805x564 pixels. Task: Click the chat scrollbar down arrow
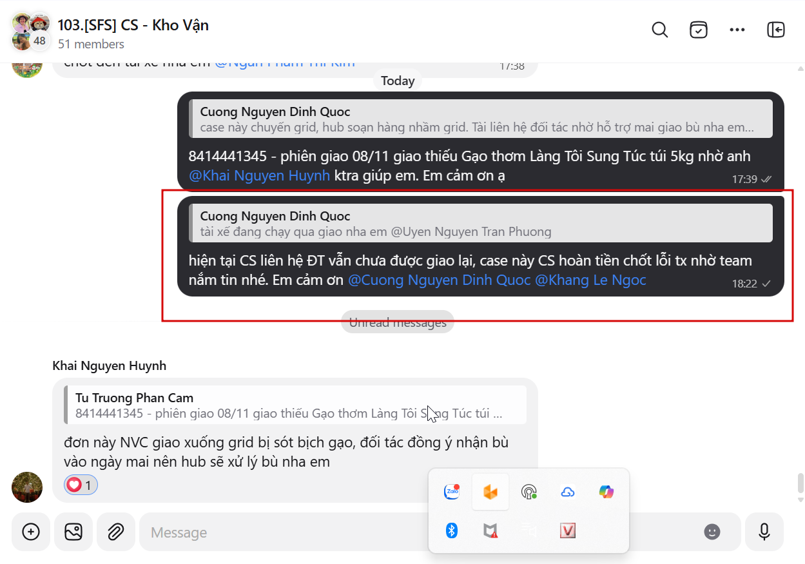point(801,500)
